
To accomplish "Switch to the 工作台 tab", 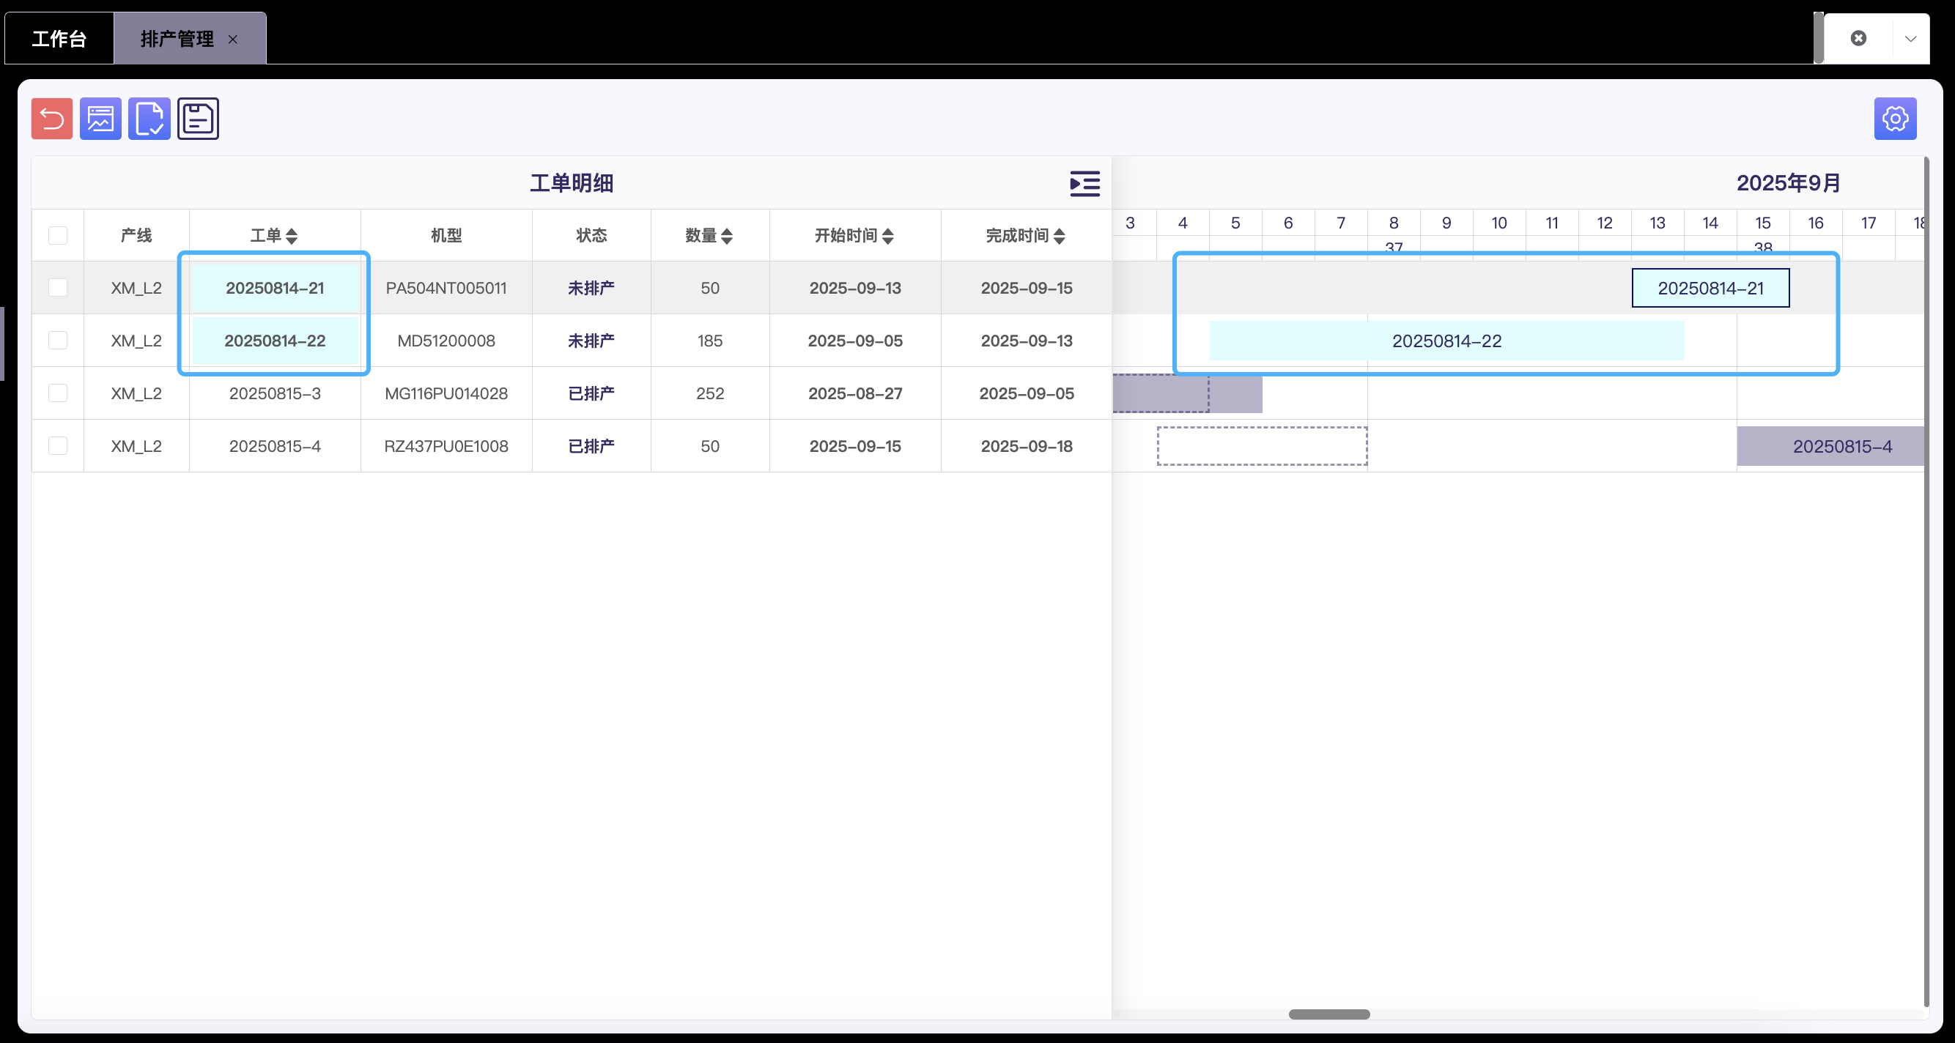I will (x=59, y=39).
